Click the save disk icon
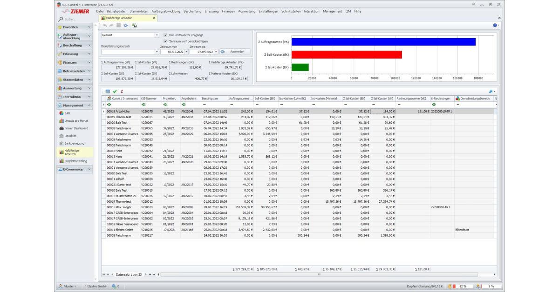This screenshot has height=292, width=559. pos(118,25)
